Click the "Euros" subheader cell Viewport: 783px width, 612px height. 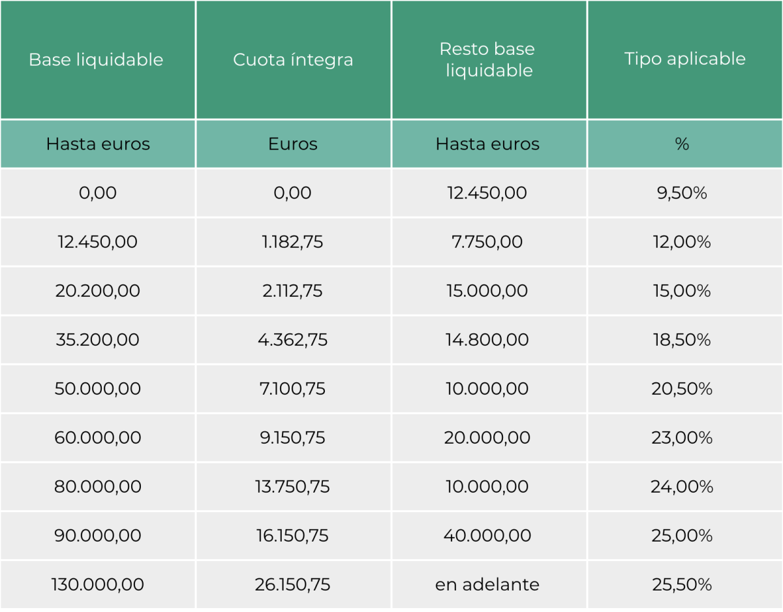tap(293, 144)
